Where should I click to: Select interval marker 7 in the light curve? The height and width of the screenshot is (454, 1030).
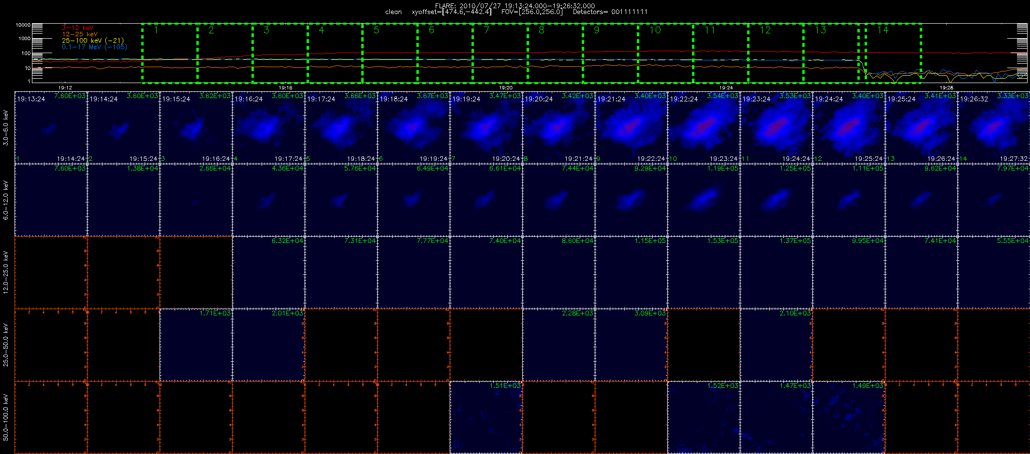click(487, 30)
